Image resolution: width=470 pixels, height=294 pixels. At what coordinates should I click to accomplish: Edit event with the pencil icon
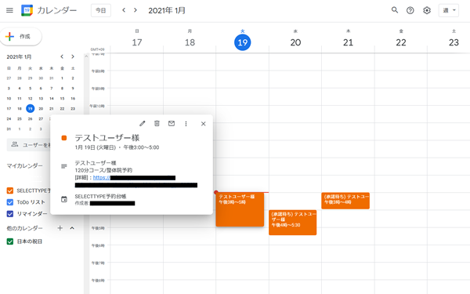click(x=143, y=123)
